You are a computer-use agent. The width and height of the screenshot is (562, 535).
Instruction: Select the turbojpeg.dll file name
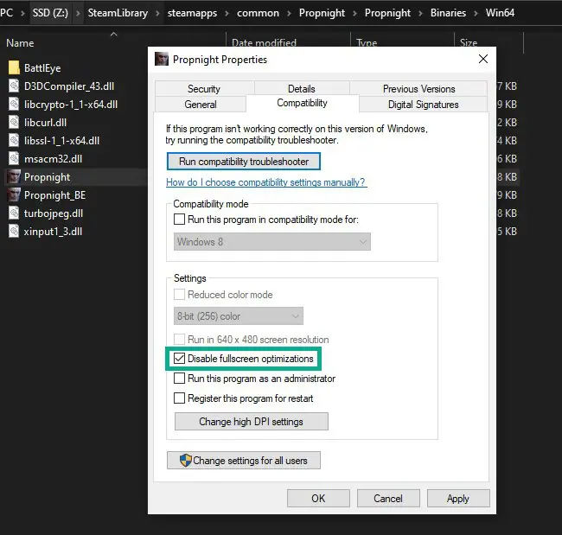point(54,213)
